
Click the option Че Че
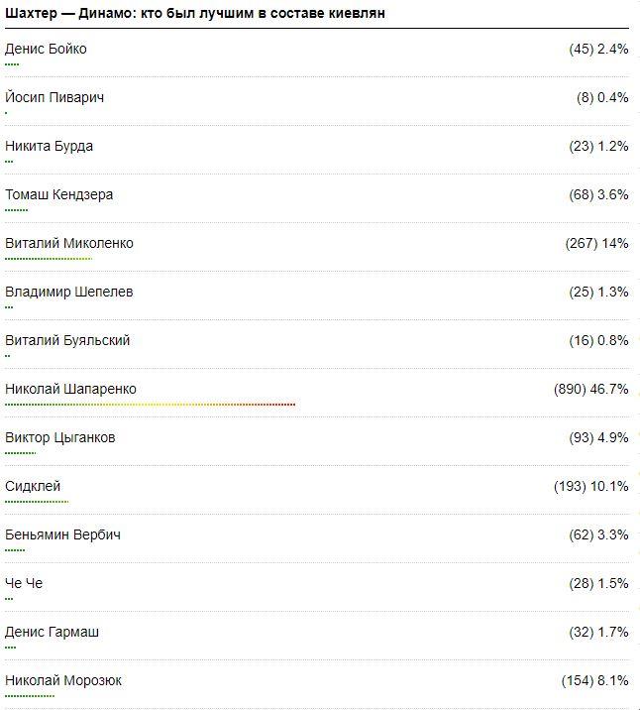pos(24,583)
